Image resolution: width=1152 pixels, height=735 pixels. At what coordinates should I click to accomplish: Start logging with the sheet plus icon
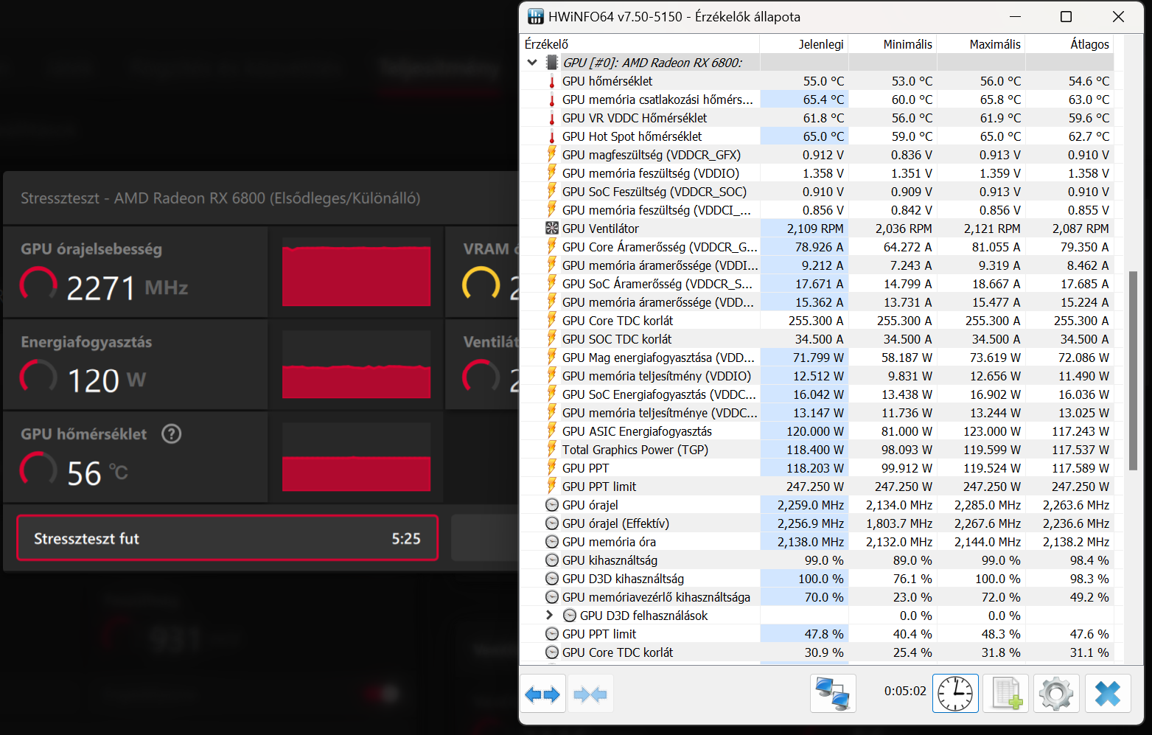pyautogui.click(x=1006, y=694)
